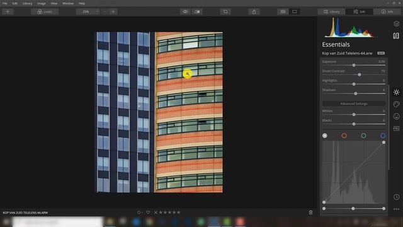The image size is (403, 227).
Task: Zoom in with the plus button
Action: [x=113, y=11]
